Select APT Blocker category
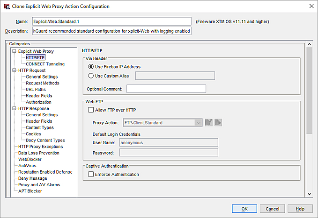 [x=30, y=191]
